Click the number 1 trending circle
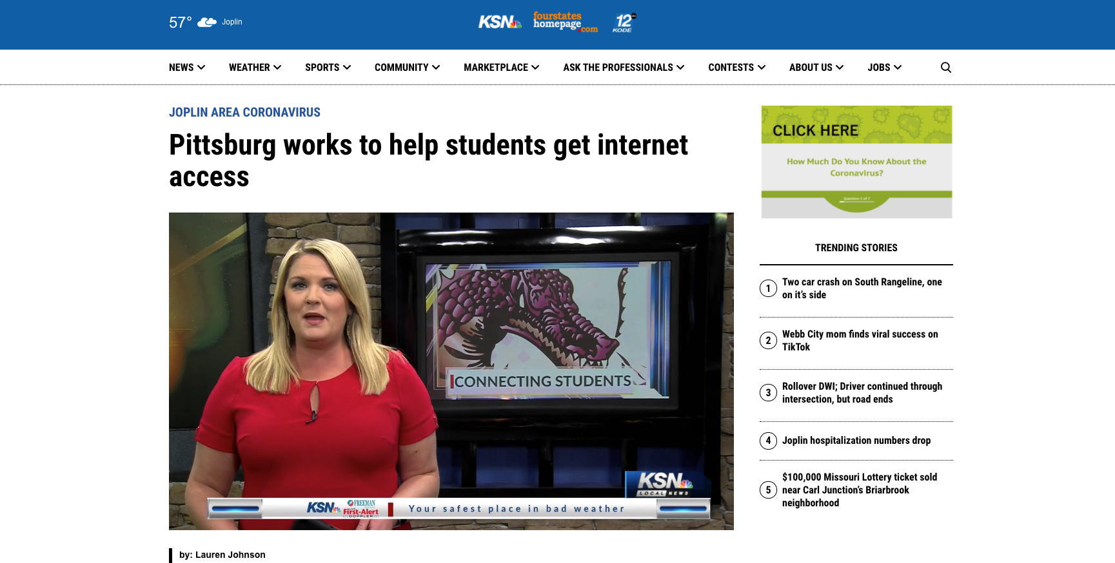This screenshot has height=563, width=1115. [x=768, y=288]
